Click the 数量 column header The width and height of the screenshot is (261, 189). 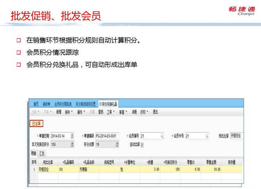click(x=150, y=162)
